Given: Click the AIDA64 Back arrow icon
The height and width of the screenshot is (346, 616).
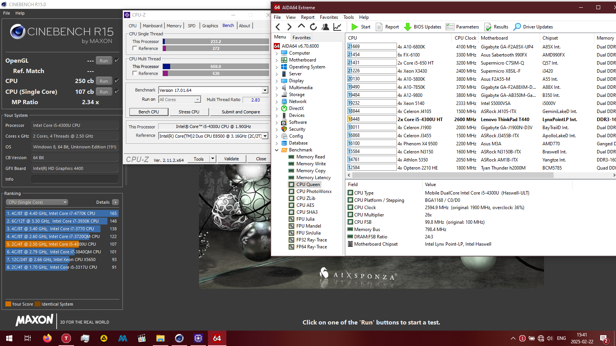Looking at the screenshot, I should click(278, 27).
